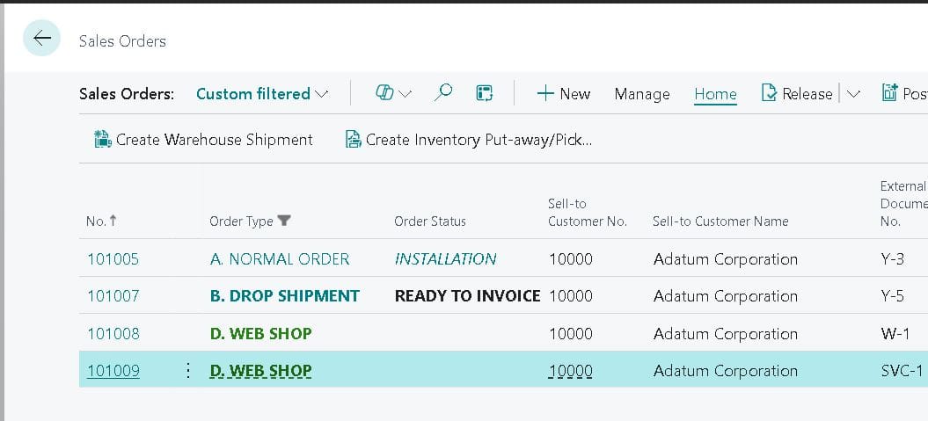Open the Copilot icon menu
Screen dimensions: 928x421
[384, 93]
